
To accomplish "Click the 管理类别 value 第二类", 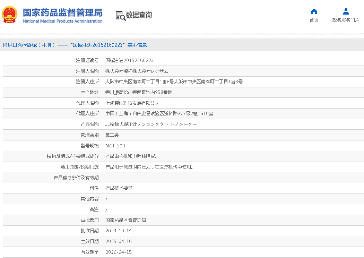I will (111, 135).
